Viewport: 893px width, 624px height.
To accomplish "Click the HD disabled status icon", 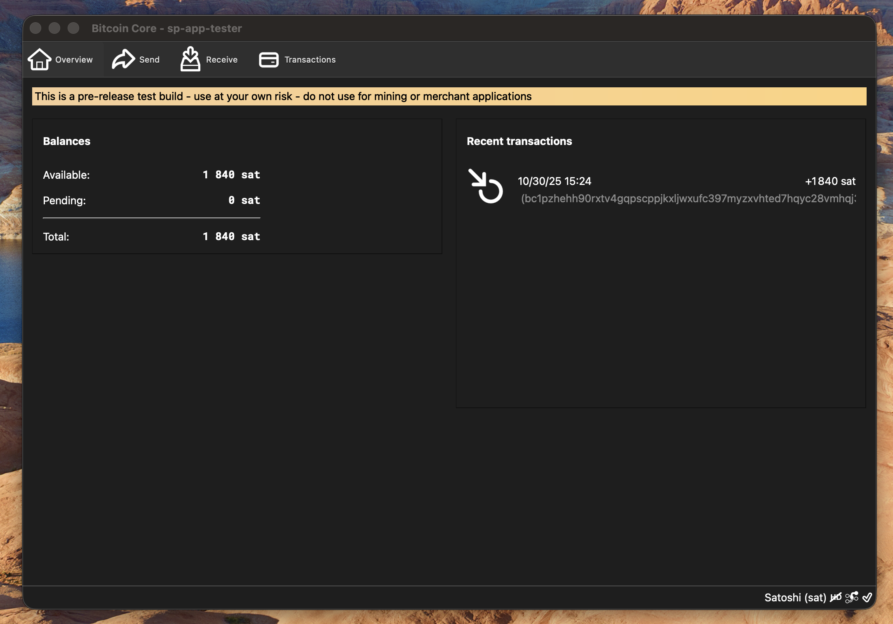I will click(836, 597).
